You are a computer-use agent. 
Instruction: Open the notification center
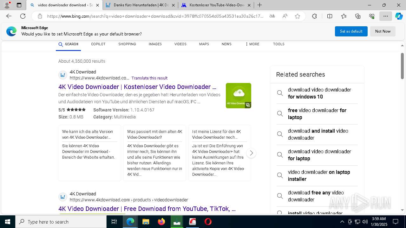396,222
